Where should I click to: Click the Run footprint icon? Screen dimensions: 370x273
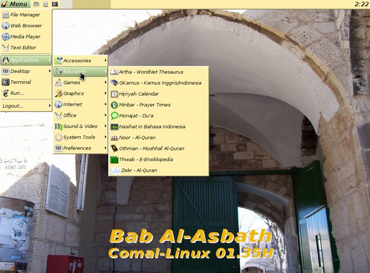[6, 93]
